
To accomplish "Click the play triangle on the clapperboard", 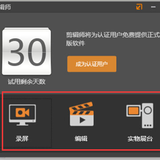I will [x=82, y=120].
